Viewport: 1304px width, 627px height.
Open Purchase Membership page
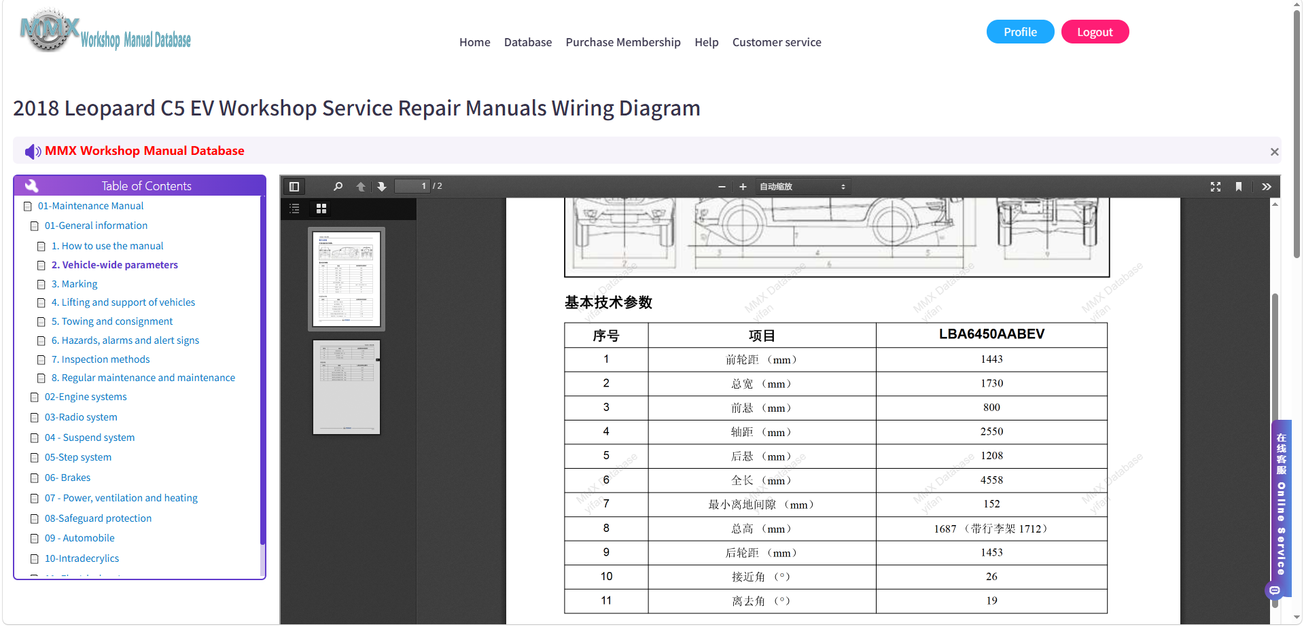623,42
